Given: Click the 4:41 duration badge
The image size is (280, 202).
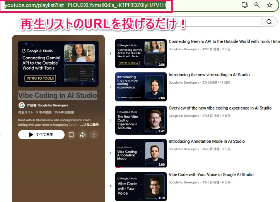Looking at the screenshot, I should pos(161,131).
